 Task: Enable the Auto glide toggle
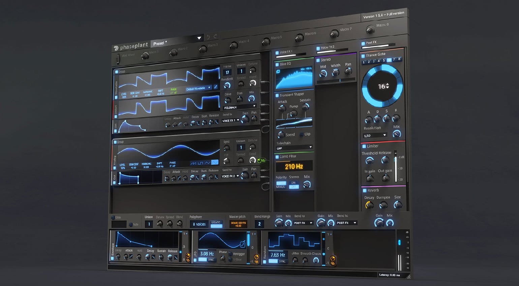coord(131,224)
